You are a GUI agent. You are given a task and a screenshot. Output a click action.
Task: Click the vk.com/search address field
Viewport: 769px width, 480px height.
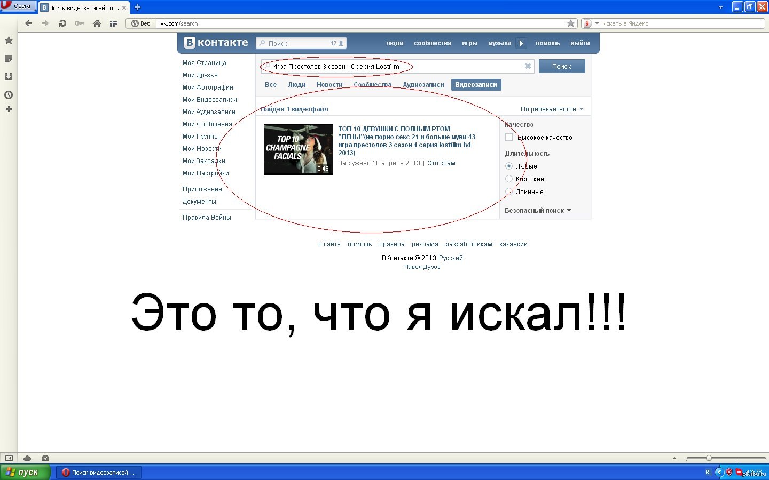pyautogui.click(x=362, y=23)
